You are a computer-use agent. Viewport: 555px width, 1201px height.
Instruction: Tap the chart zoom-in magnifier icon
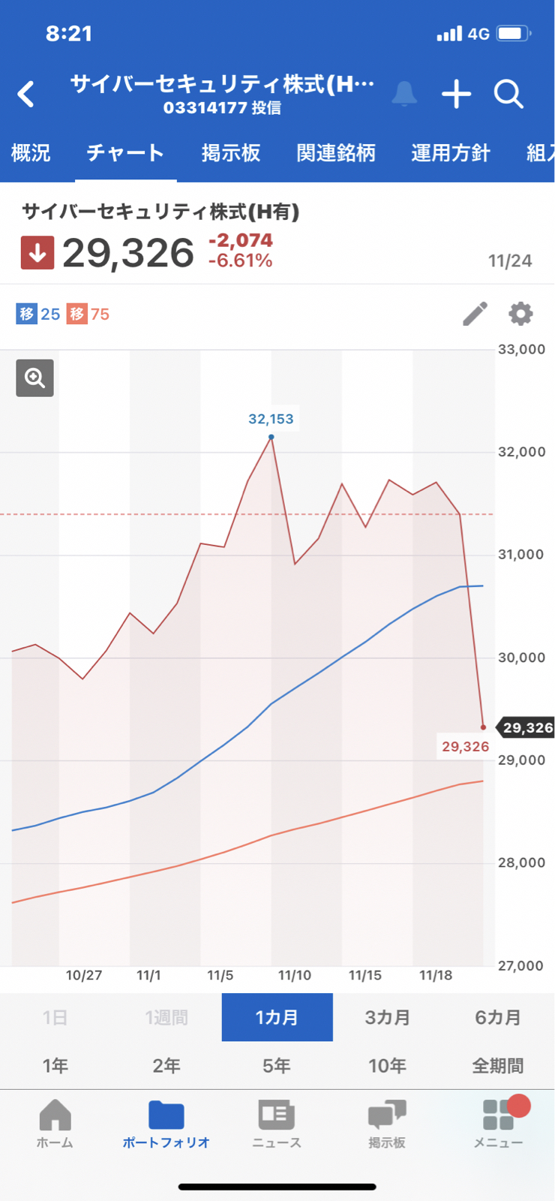pyautogui.click(x=35, y=378)
